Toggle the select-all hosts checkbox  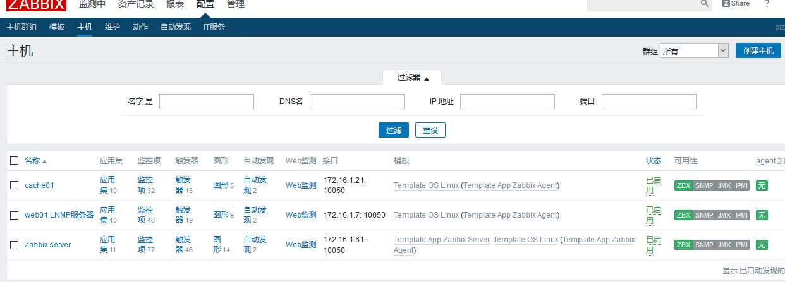click(x=15, y=161)
